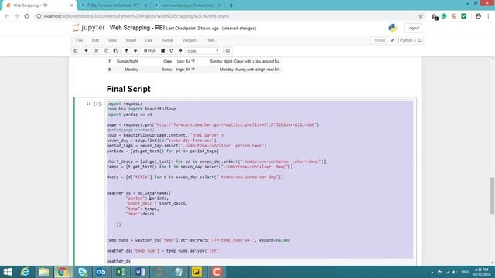
Task: Restart kernel and rerun all with fast-forward icon
Action: tap(180, 51)
